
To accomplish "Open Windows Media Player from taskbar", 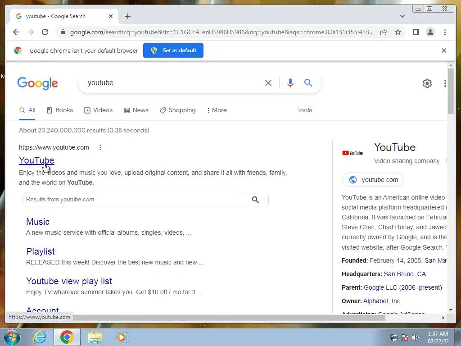I will coord(122,337).
